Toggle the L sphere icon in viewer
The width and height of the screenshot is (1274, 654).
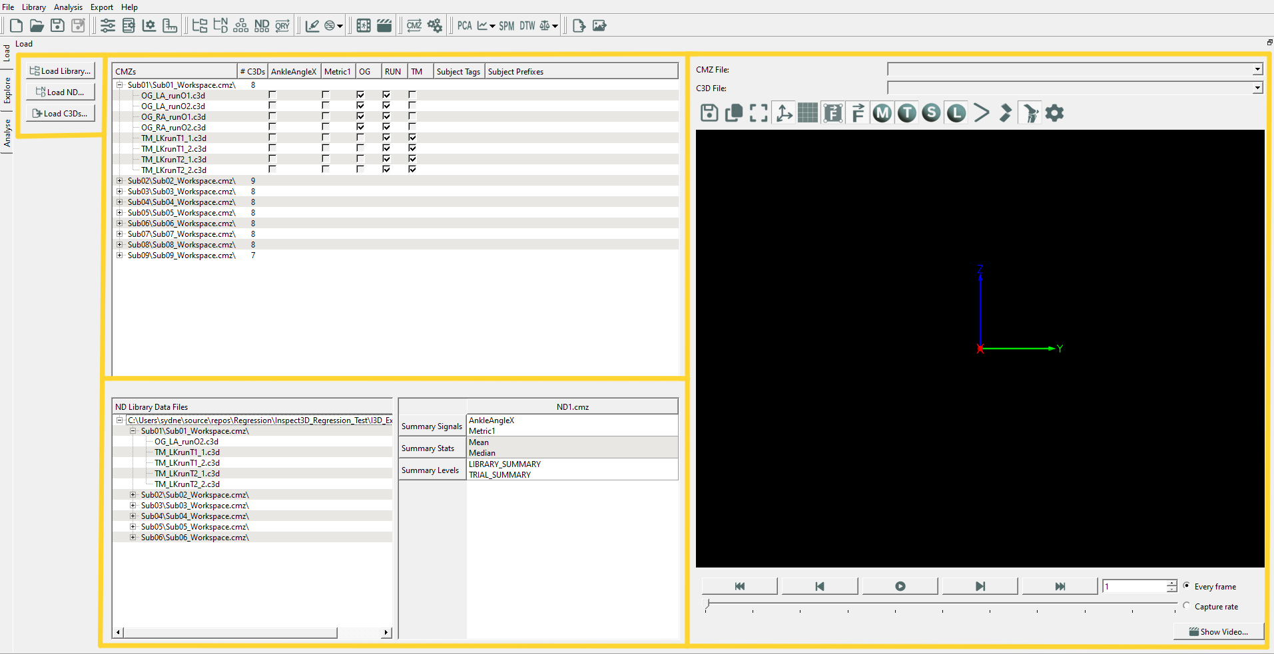click(956, 113)
